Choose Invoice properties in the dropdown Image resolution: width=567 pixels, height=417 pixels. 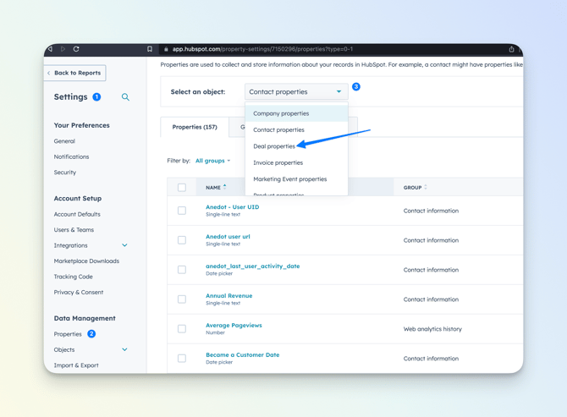[296, 162]
